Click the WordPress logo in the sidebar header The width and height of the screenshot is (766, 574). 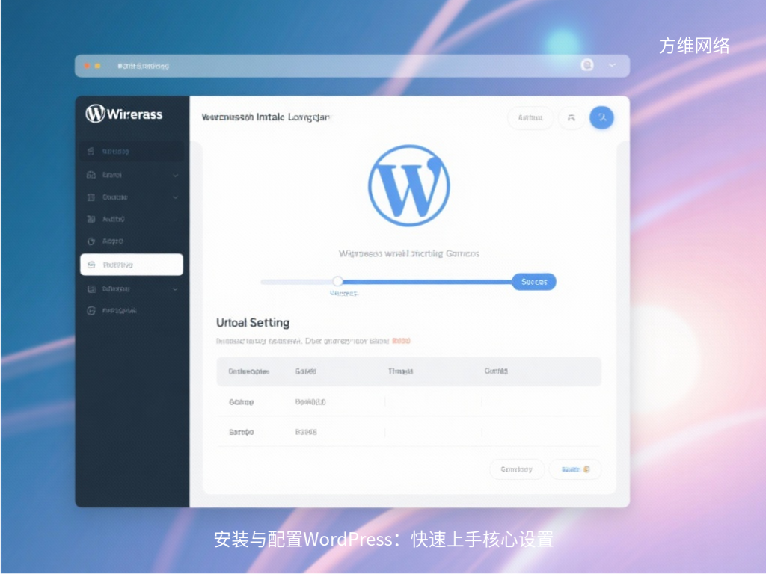pos(96,114)
